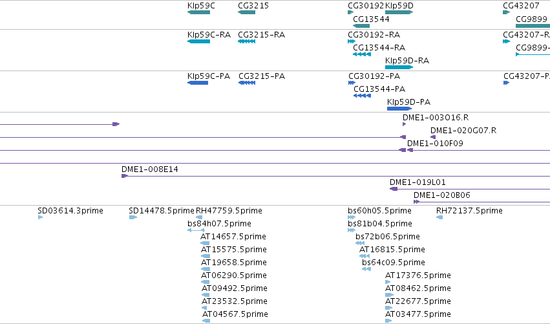Click EST SD14478.5prime
The width and height of the screenshot is (550, 324).
133,217
